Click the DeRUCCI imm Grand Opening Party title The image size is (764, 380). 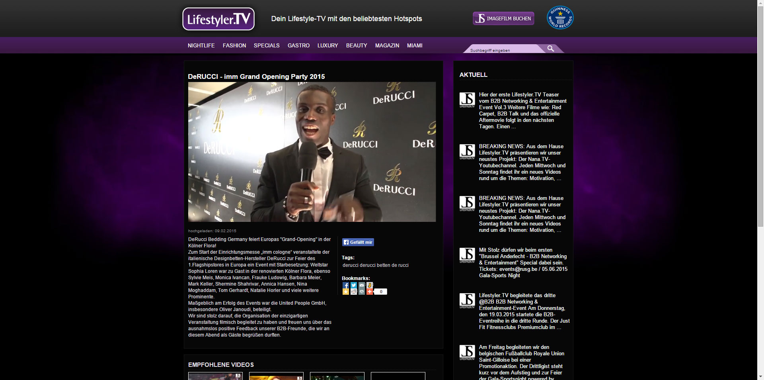pos(256,76)
